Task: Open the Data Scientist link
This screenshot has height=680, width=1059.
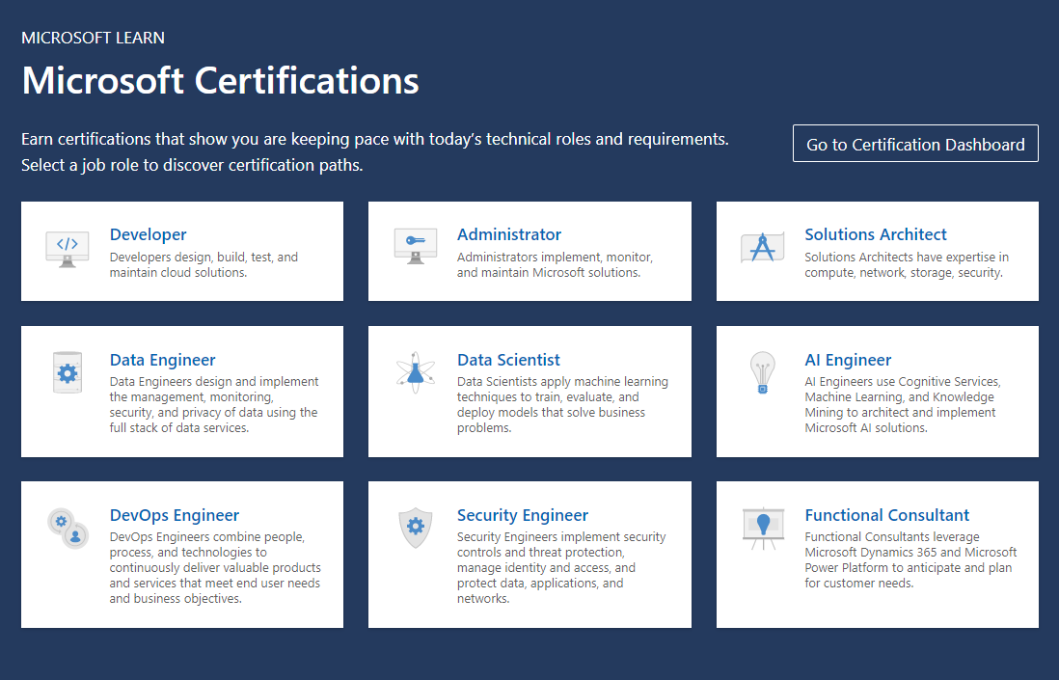Action: point(508,360)
